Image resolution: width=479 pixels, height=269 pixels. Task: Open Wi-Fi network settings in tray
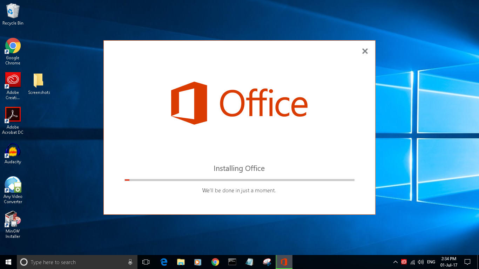point(413,262)
